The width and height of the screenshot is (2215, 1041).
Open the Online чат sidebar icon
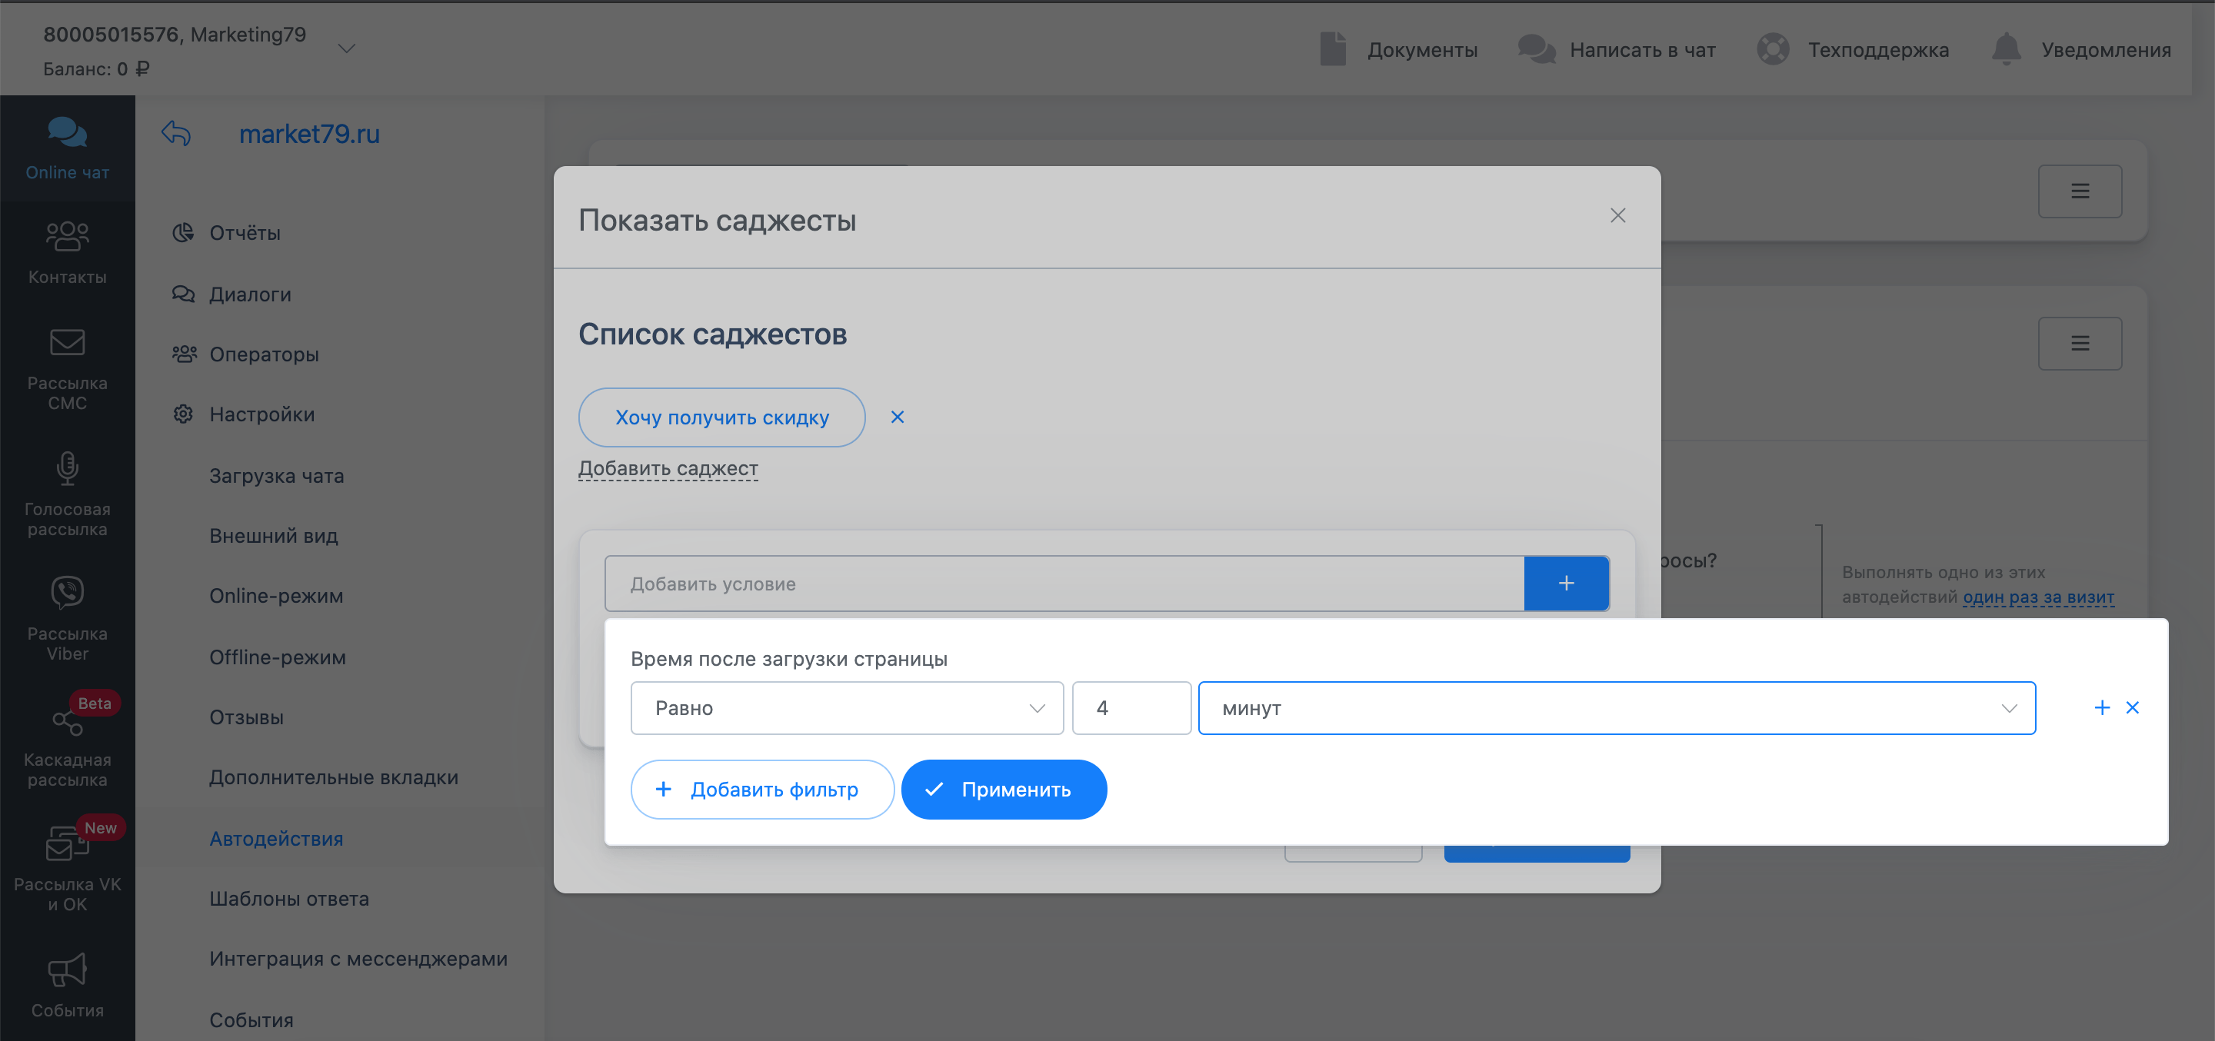[x=67, y=133]
